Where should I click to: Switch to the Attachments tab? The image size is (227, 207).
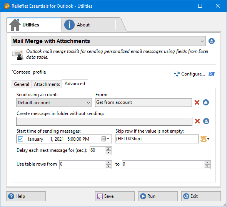pyautogui.click(x=47, y=84)
